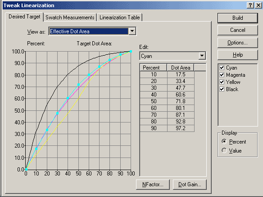263x197 pixels.
Task: Click the NFactor button
Action: tap(153, 184)
